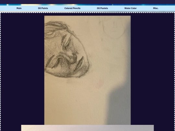The height and width of the screenshot is (131, 175).
Task: Open the Colored Pencils section
Action: [72, 8]
